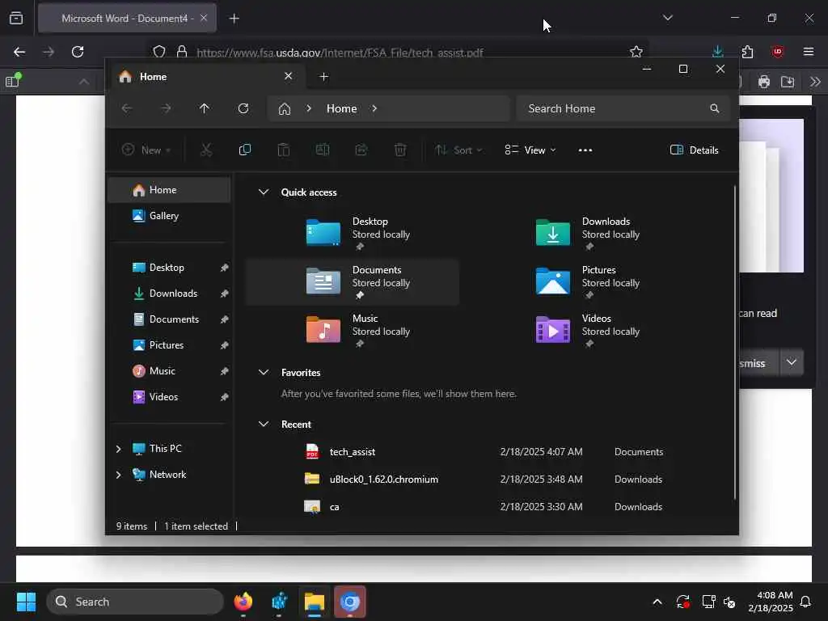Click the Explorer back navigation arrow

click(x=127, y=108)
